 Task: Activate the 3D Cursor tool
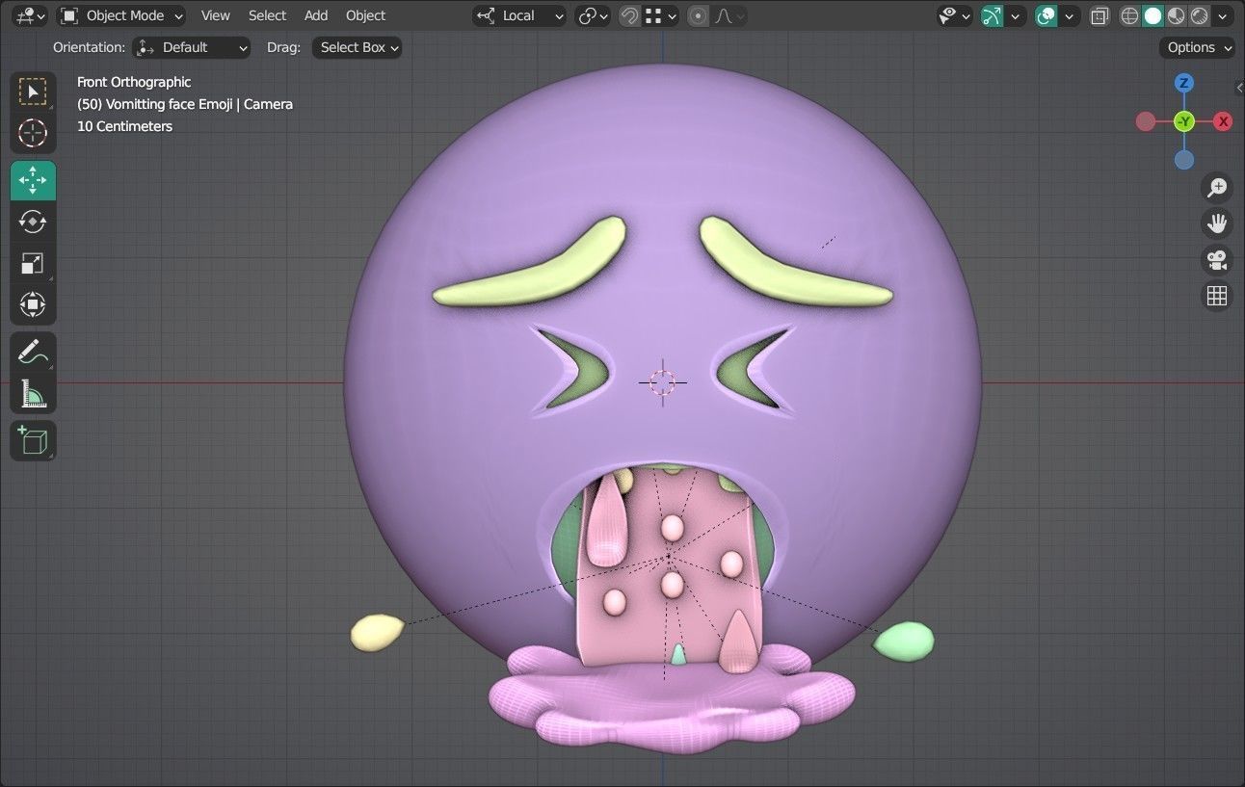tap(33, 133)
